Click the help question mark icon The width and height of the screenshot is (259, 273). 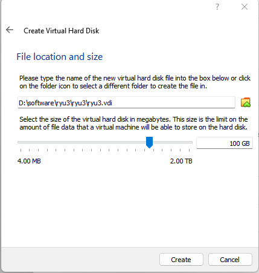point(217,7)
